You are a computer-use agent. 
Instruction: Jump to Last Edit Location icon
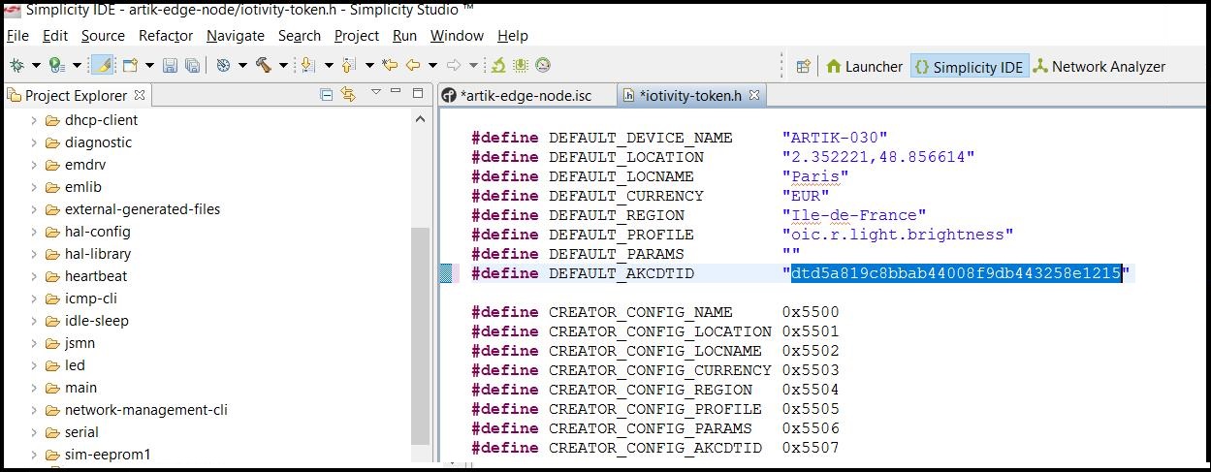coord(390,65)
